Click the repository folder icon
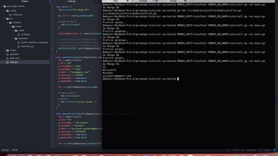This screenshot has height=156, width=278. tap(16, 39)
